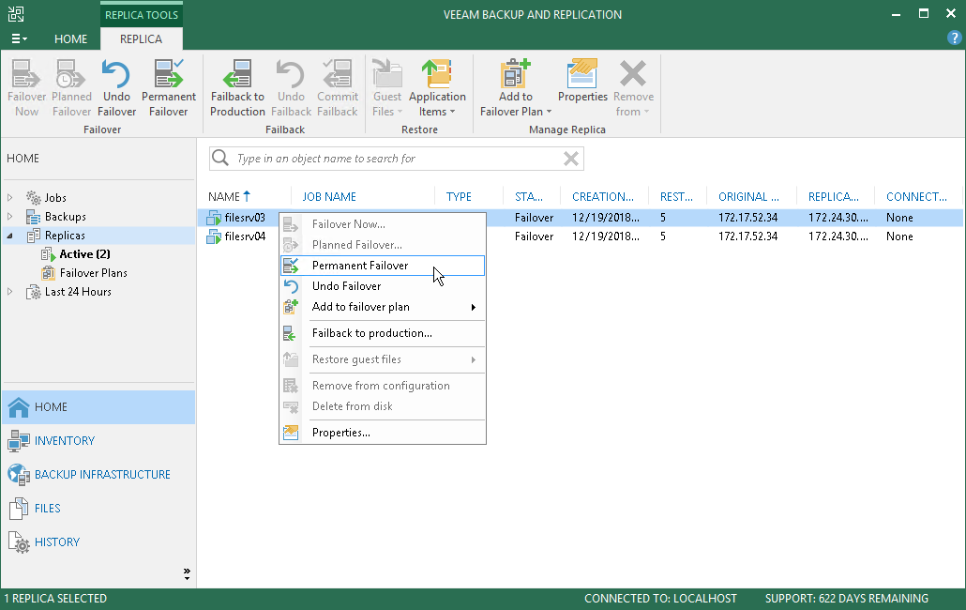This screenshot has height=610, width=966.
Task: Clear the search field with the X
Action: 571,159
